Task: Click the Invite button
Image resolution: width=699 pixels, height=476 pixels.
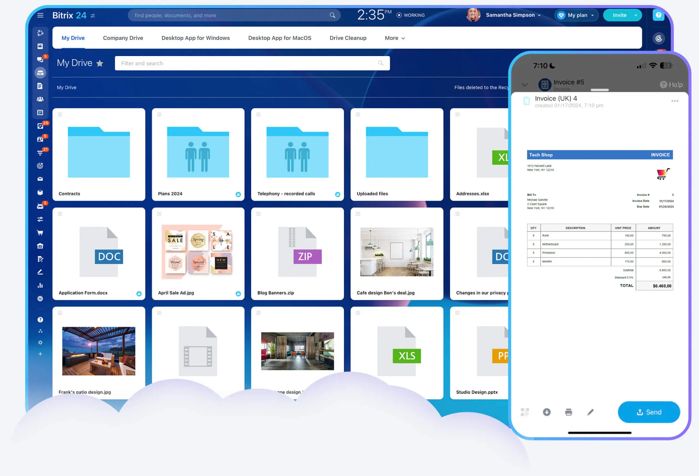Action: point(619,15)
